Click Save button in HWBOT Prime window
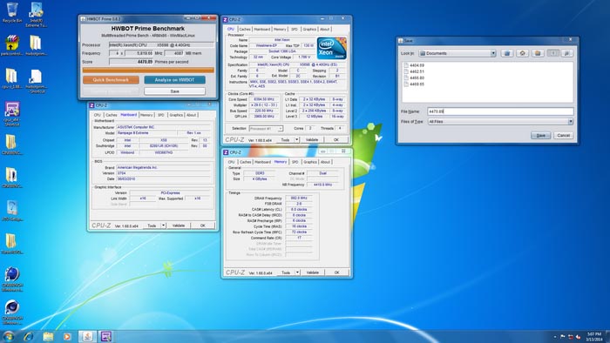Screen dimensions: 610x343 point(174,91)
